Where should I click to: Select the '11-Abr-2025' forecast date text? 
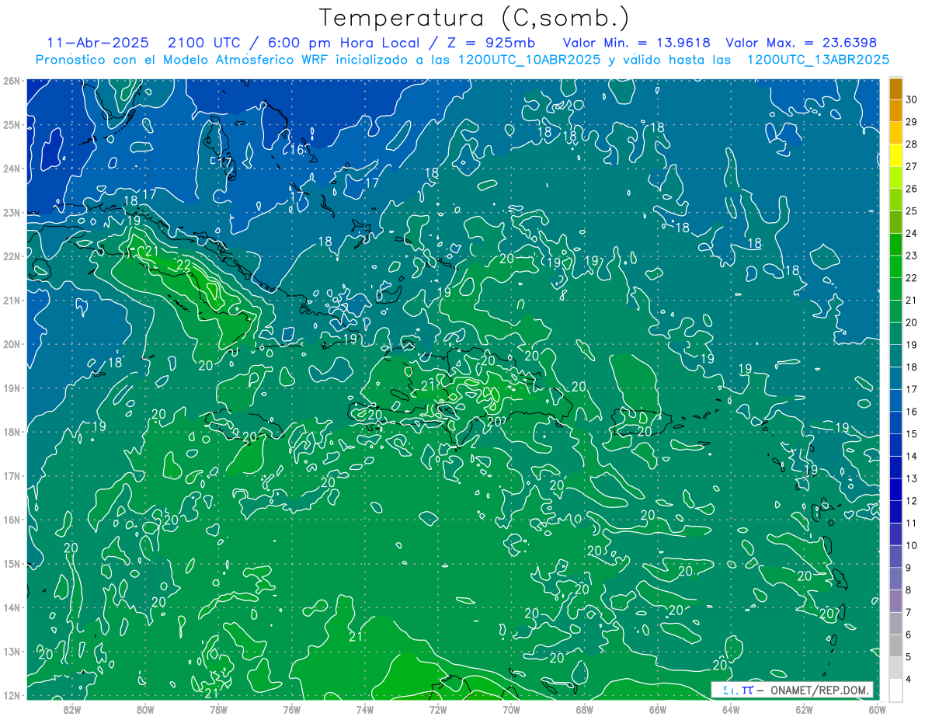click(x=99, y=43)
